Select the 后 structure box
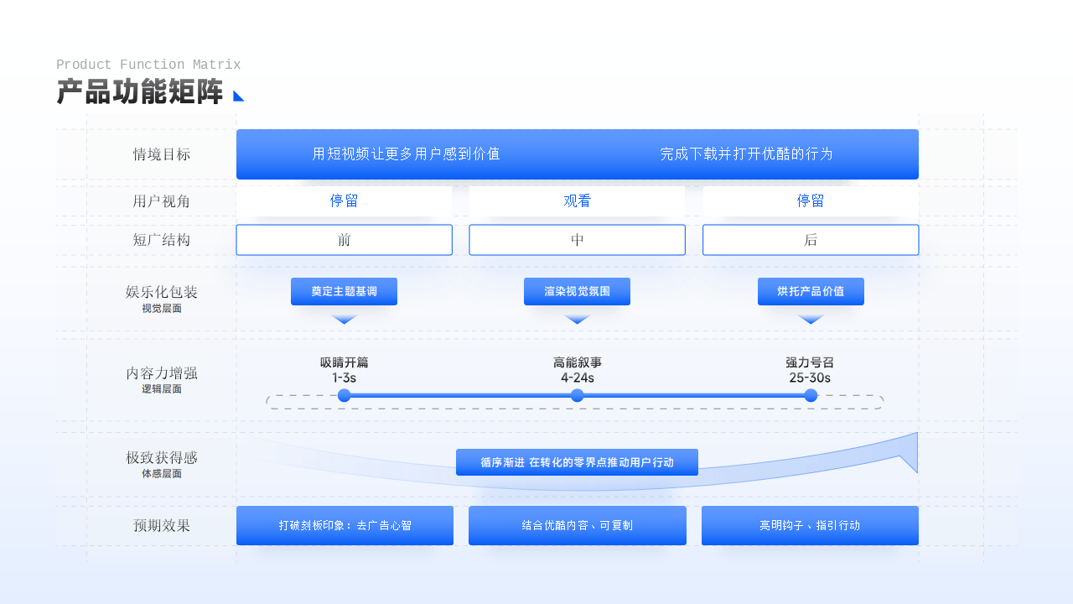The width and height of the screenshot is (1073, 604). click(811, 240)
